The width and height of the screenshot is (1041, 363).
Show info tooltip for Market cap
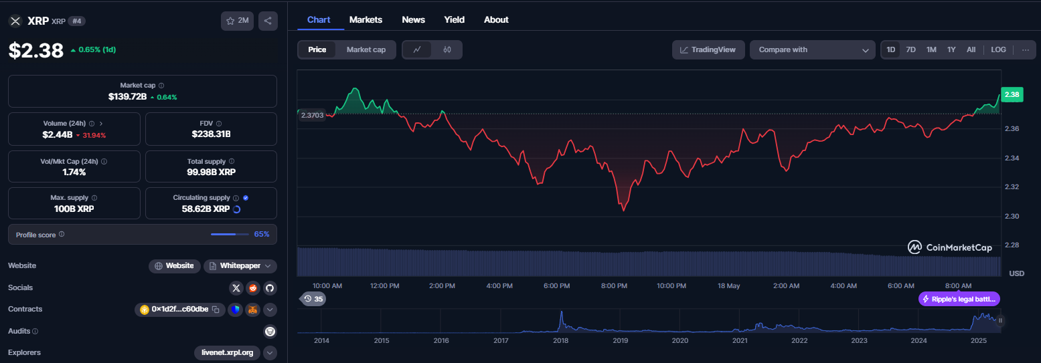click(x=161, y=86)
